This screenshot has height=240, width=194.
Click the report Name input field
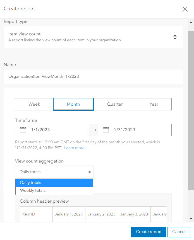coord(93,76)
